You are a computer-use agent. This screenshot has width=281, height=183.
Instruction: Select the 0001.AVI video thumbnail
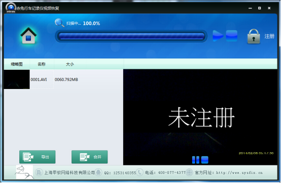click(17, 79)
